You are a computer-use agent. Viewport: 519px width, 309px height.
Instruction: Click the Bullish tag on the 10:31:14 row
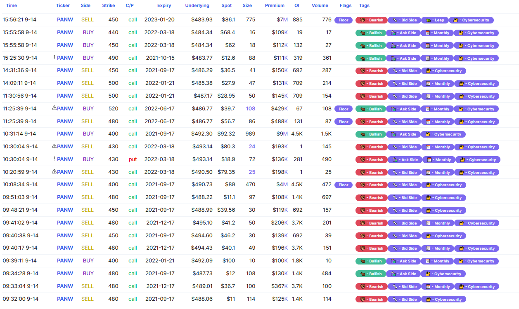tap(371, 134)
